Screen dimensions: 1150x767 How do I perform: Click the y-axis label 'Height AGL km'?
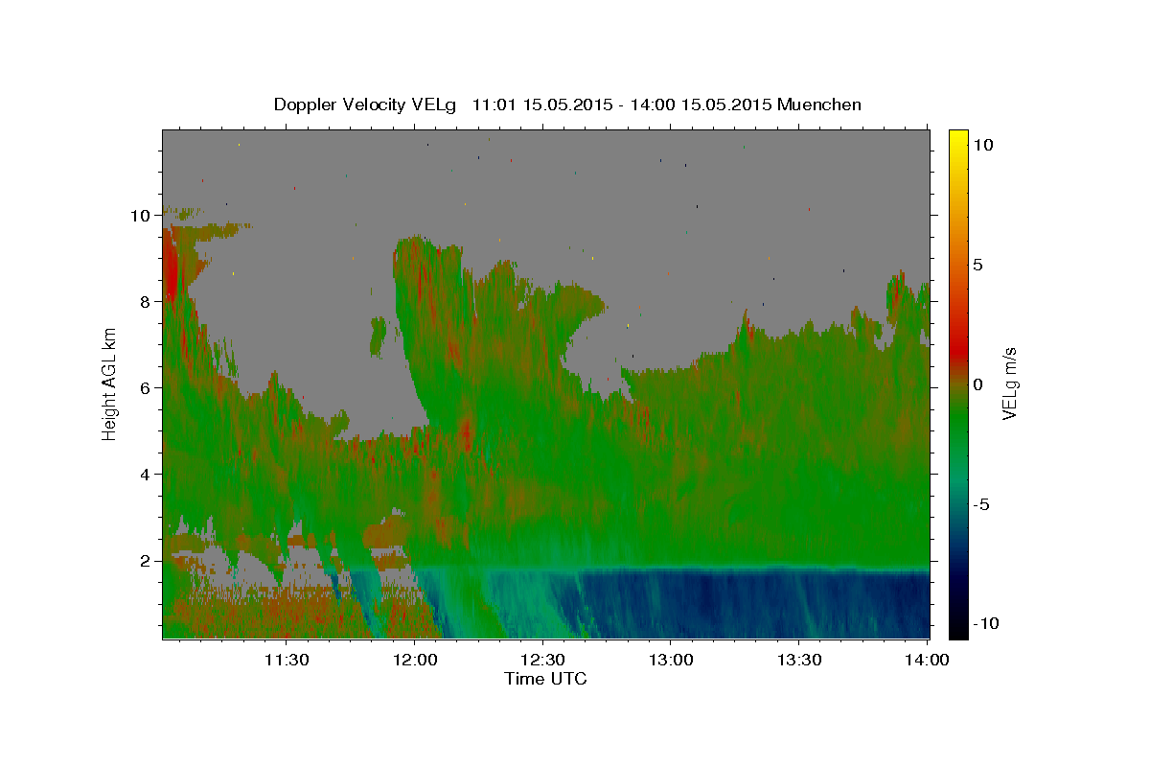(110, 383)
